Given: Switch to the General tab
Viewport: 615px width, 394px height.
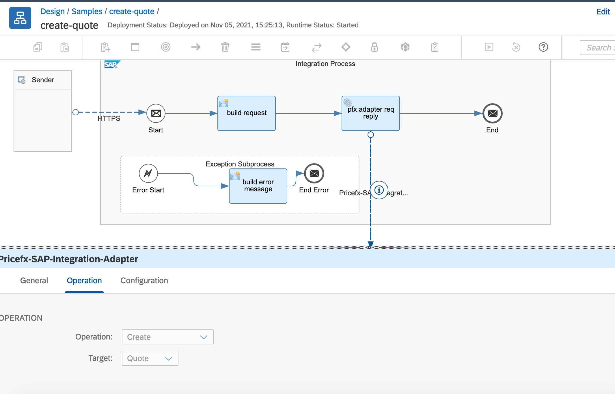Looking at the screenshot, I should (x=34, y=280).
